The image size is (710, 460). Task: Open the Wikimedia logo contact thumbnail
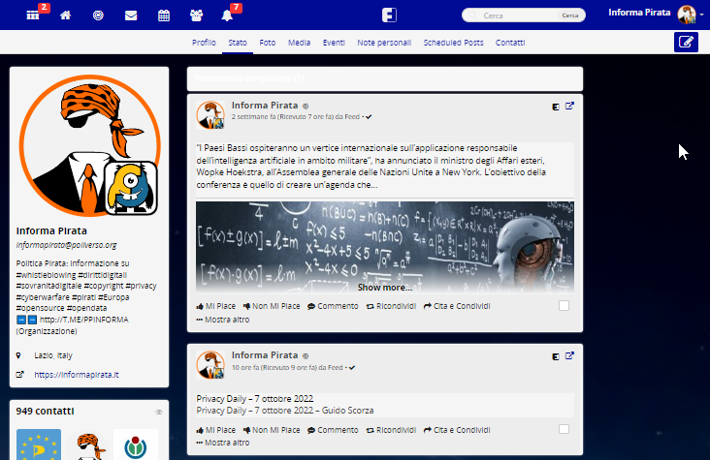(x=136, y=445)
